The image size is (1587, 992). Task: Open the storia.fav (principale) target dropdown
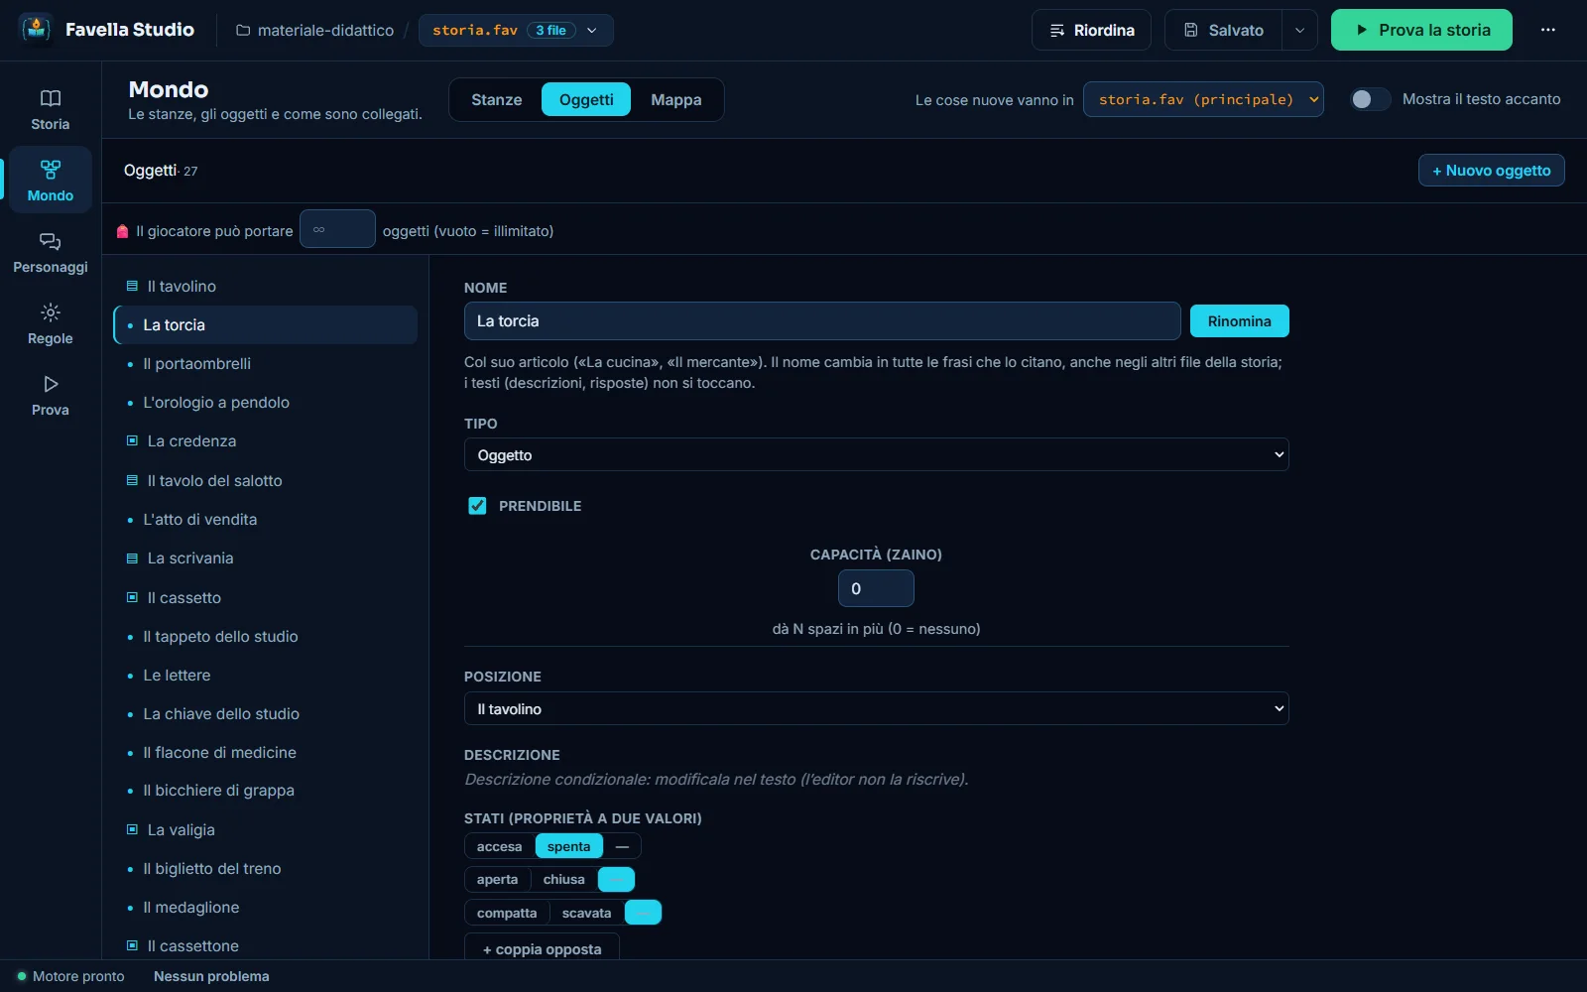click(1203, 99)
